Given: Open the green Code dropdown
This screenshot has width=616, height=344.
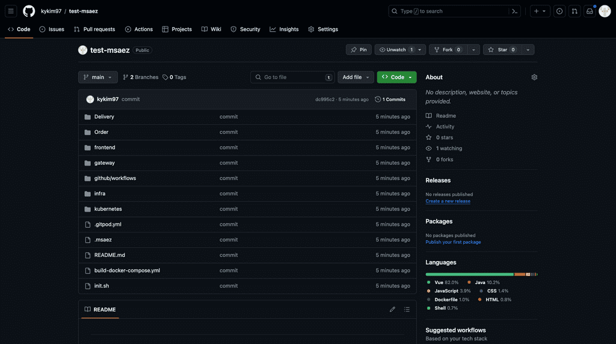Looking at the screenshot, I should click(x=396, y=77).
